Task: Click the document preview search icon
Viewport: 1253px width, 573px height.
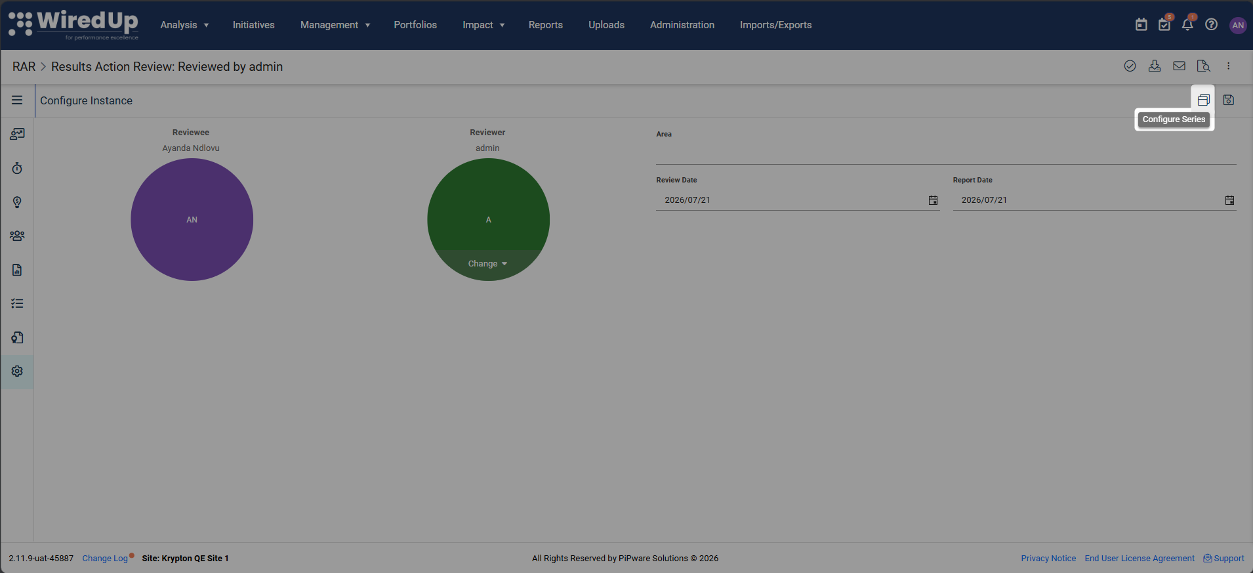Action: tap(1203, 66)
